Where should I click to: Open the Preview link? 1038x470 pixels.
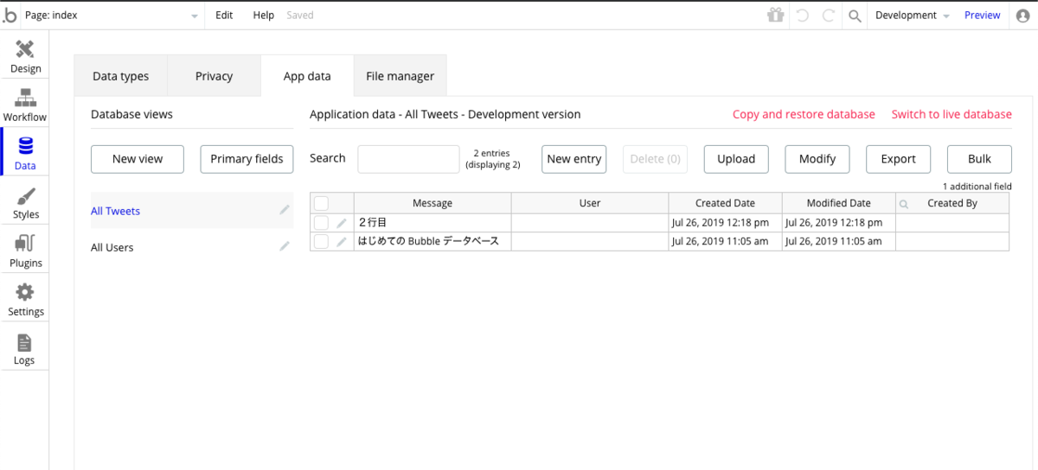tap(983, 15)
